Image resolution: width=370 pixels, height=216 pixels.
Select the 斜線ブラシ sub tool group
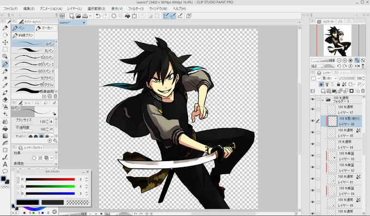[23, 35]
